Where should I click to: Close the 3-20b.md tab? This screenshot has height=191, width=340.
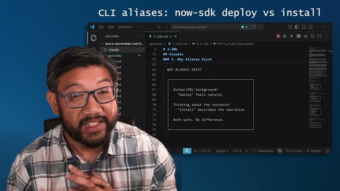(x=175, y=36)
